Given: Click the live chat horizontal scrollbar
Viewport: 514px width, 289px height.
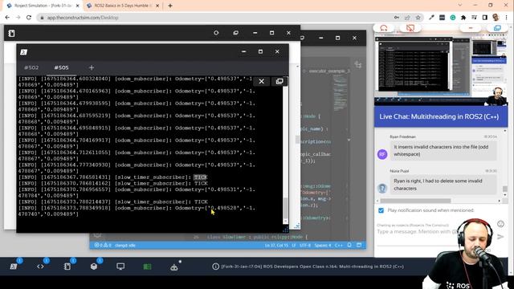Looking at the screenshot, I should tap(415, 201).
